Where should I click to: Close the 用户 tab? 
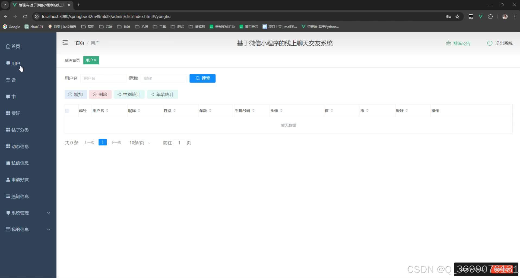coord(95,60)
